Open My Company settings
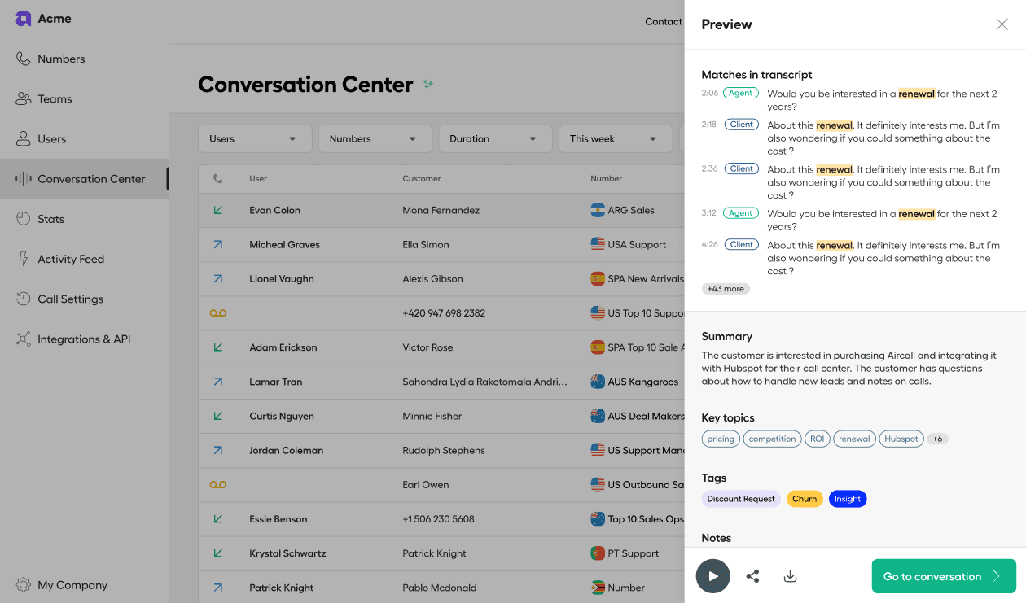 pos(74,584)
